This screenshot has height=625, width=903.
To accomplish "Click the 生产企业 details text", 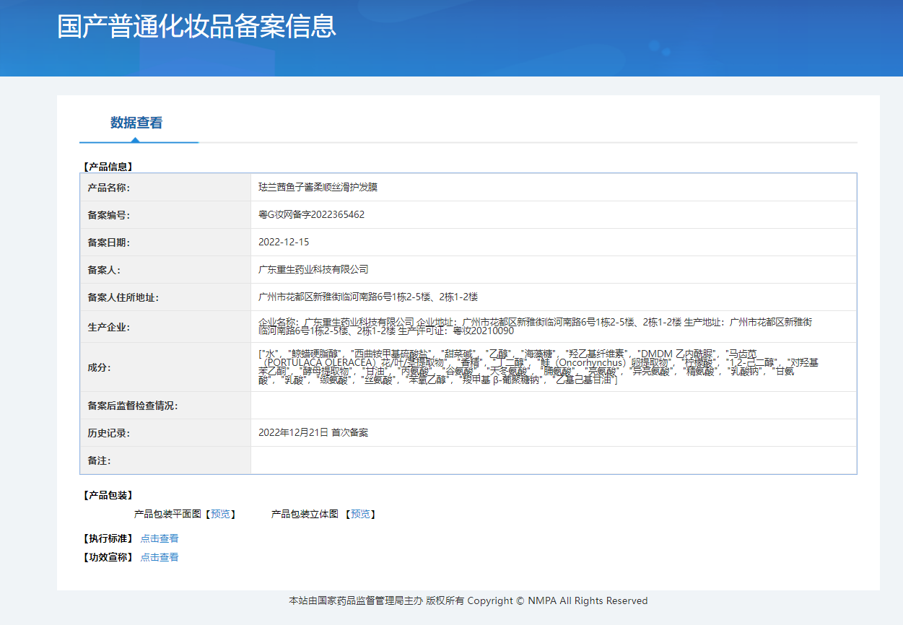I will click(534, 326).
